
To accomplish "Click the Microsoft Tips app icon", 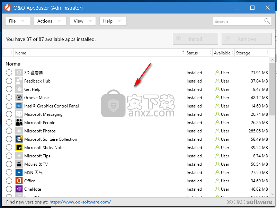I will [x=19, y=156].
